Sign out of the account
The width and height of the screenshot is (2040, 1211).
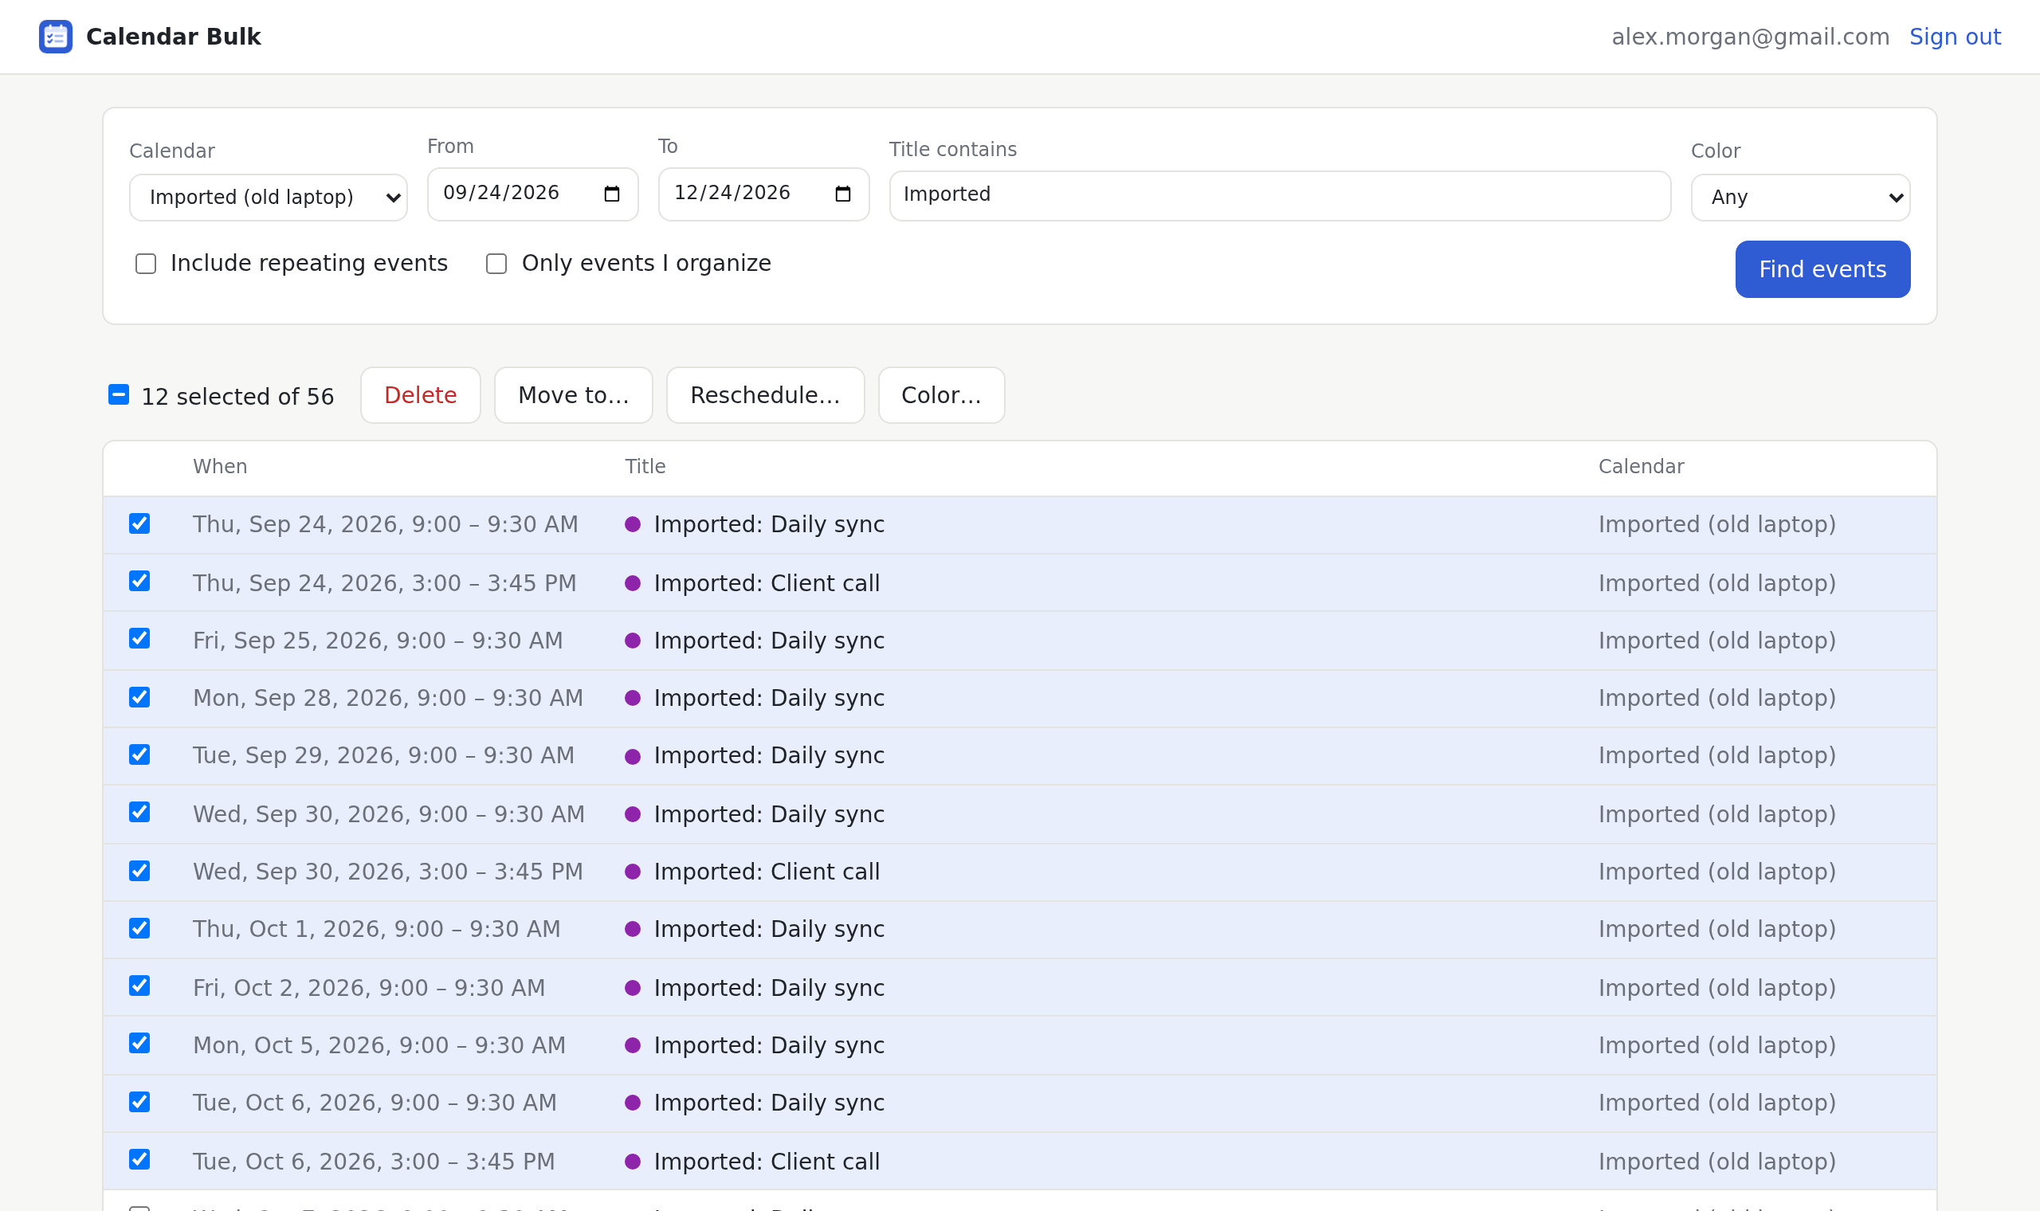[1956, 37]
